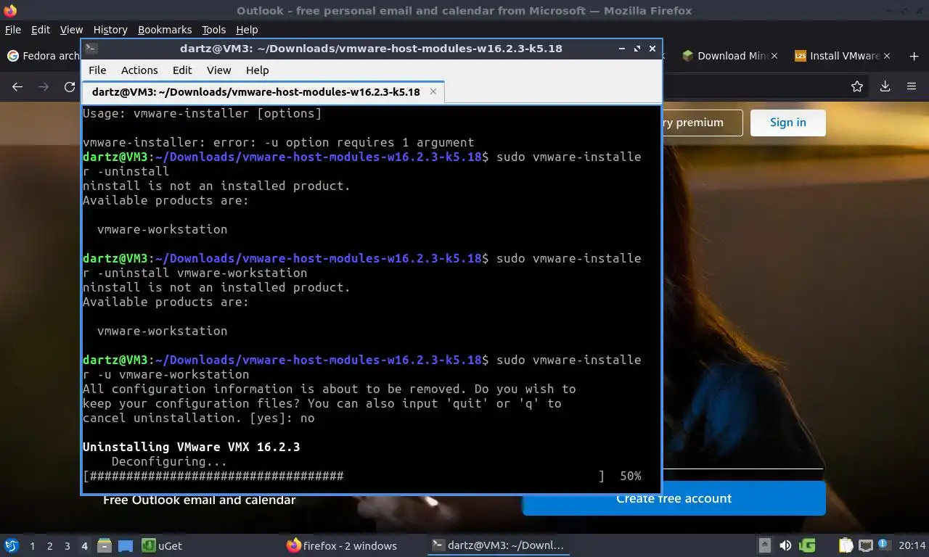Screen dimensions: 929x557
Task: Open the volume control tray icon
Action: coord(785,545)
